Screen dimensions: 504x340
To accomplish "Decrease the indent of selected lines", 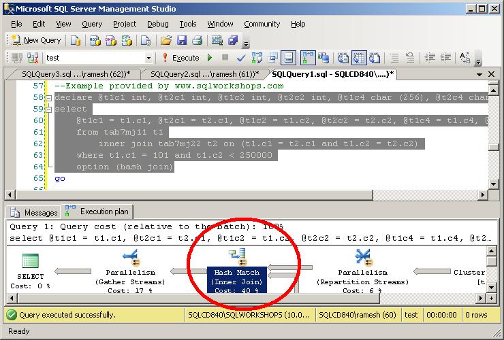I will click(x=430, y=58).
